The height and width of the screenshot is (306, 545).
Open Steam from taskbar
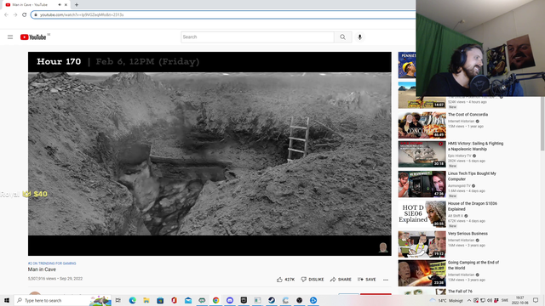pos(272,300)
